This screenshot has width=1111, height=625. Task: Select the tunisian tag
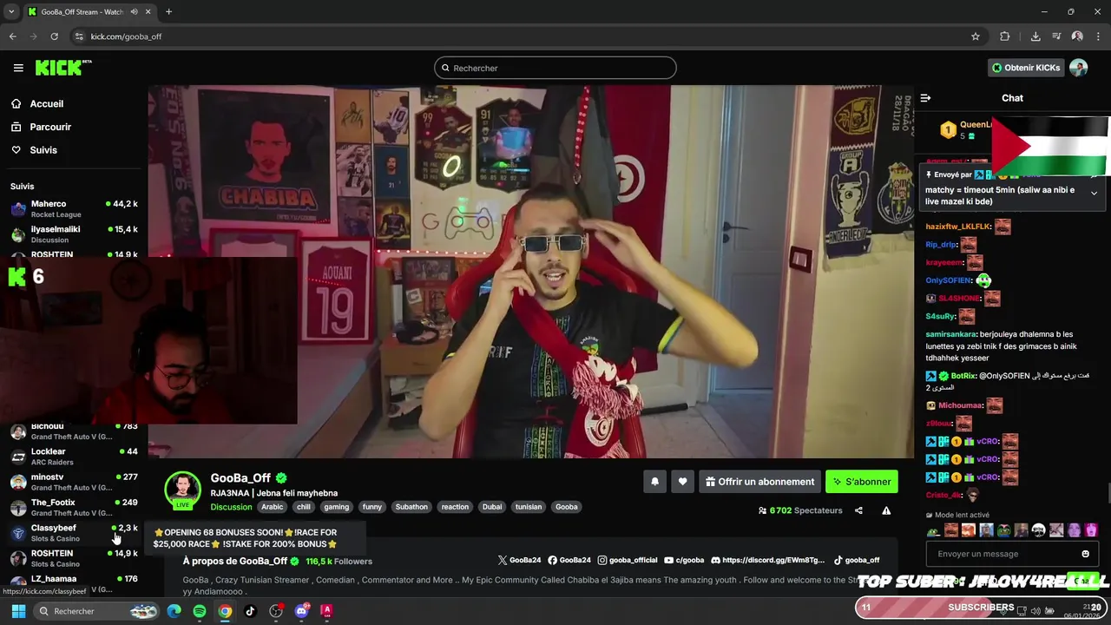[x=529, y=507]
